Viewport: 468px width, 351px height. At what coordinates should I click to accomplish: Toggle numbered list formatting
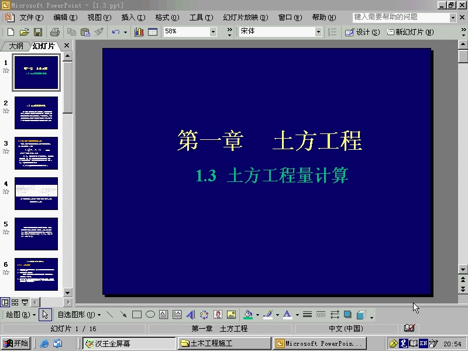[x=332, y=32]
